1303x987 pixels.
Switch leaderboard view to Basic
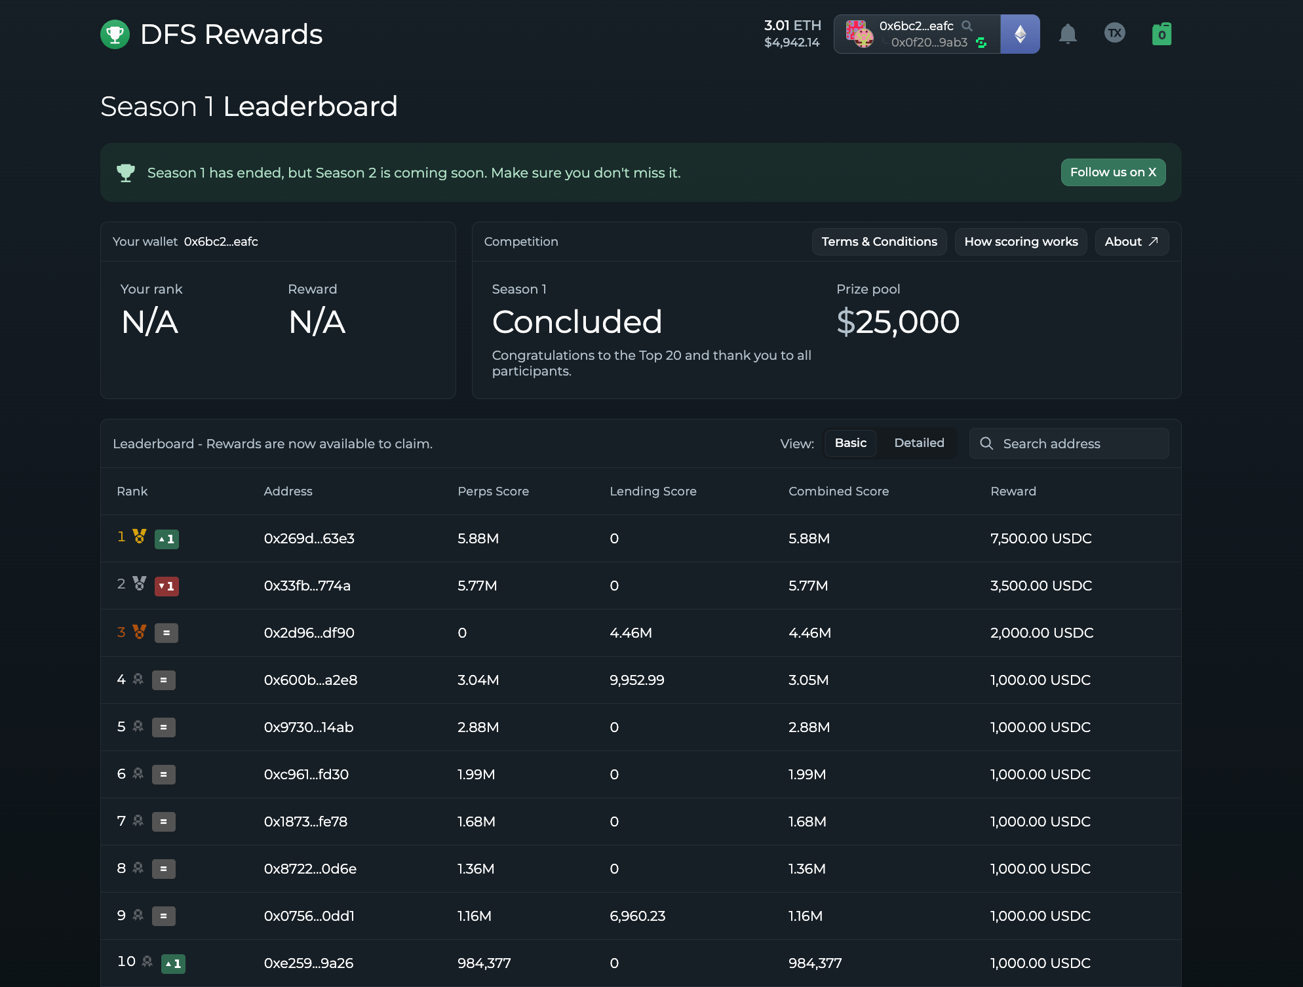[x=850, y=443]
